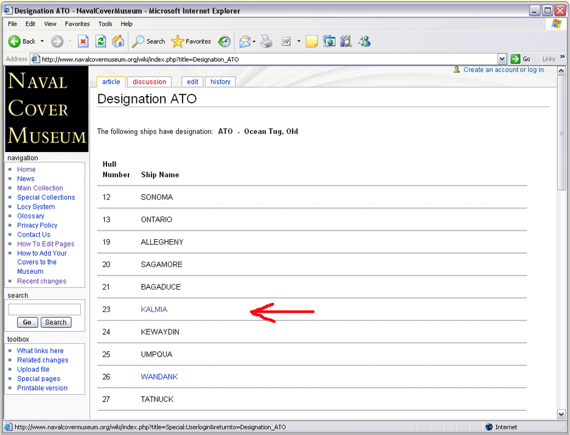570x435 pixels.
Task: Go to the browser Home page icon
Action: coord(119,41)
